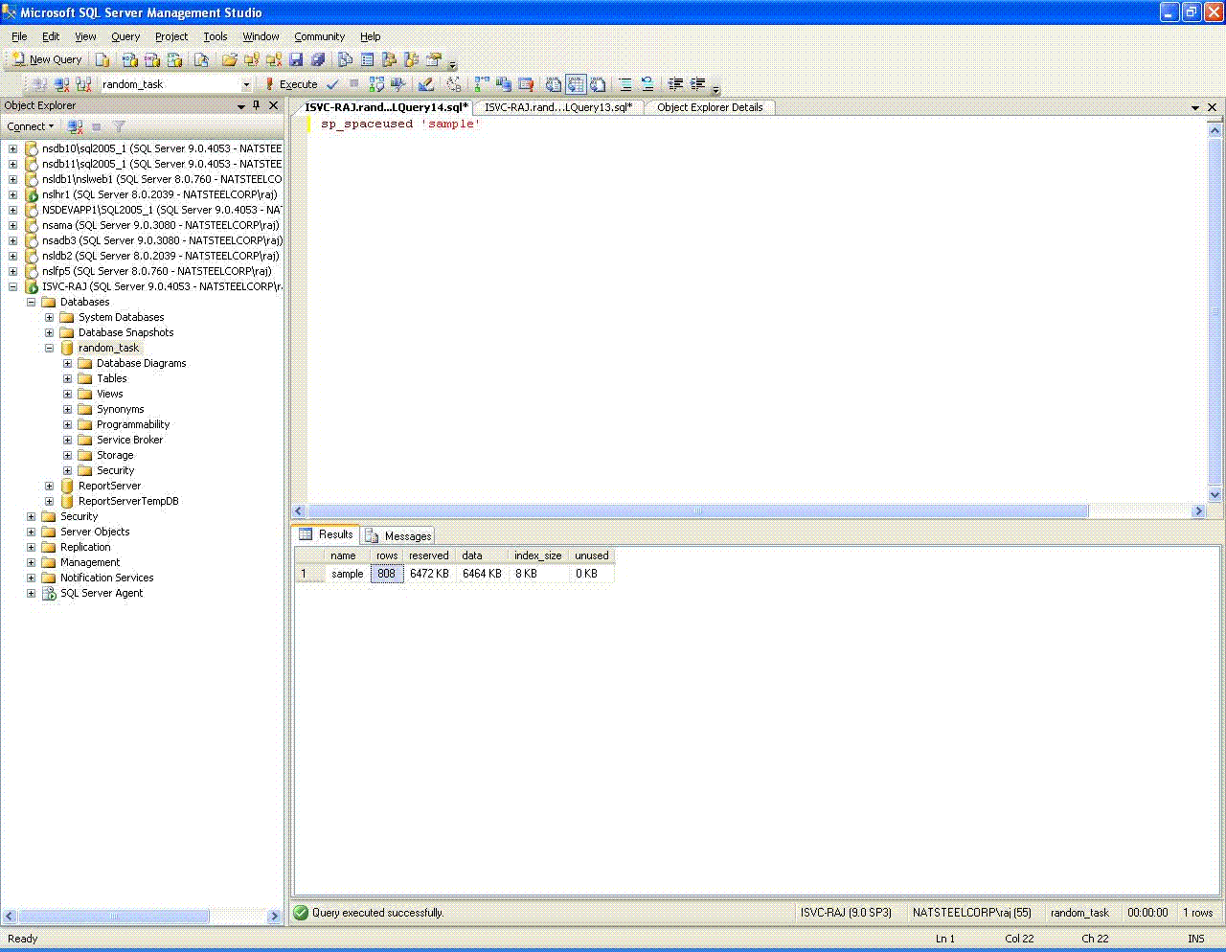
Task: Uncomment the selected lines
Action: point(647,84)
